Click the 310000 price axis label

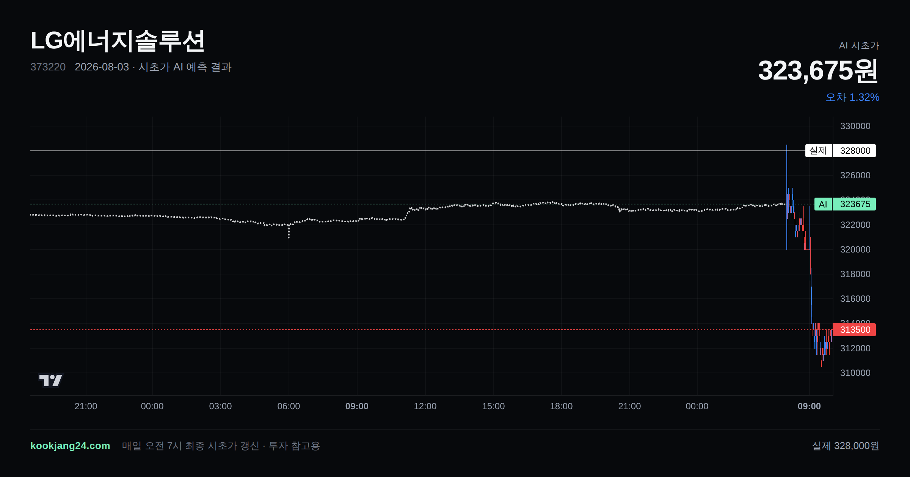point(855,373)
